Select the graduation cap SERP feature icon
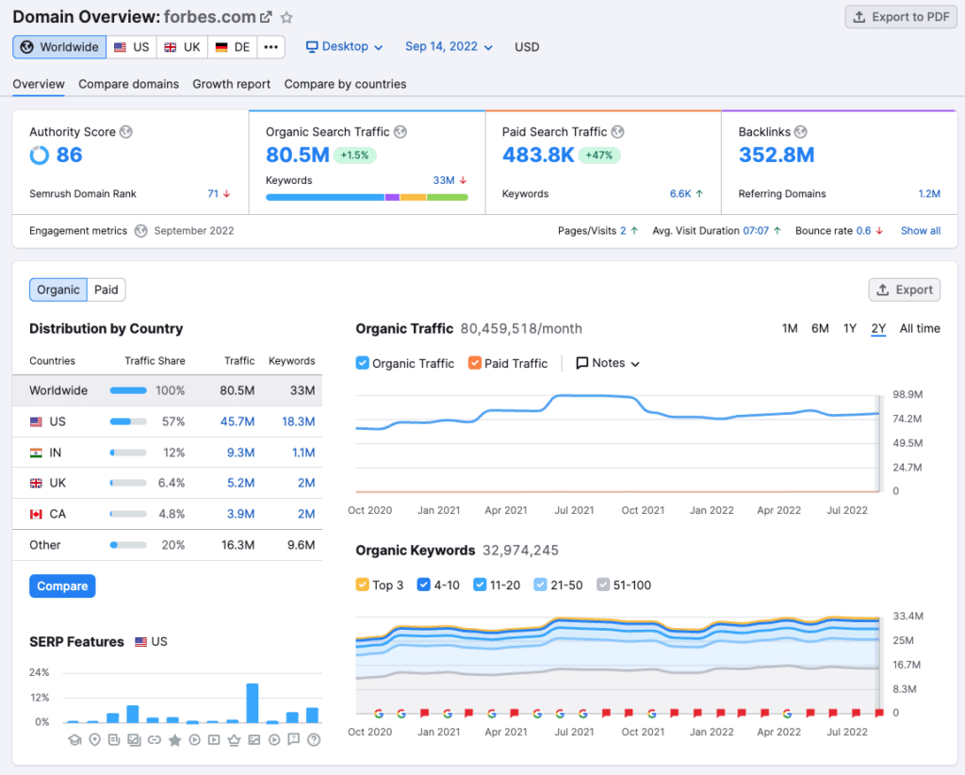965x775 pixels. [x=74, y=740]
